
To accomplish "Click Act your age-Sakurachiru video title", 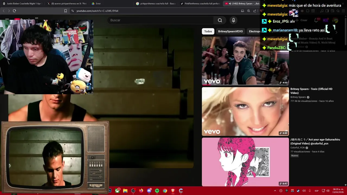I will (315, 141).
